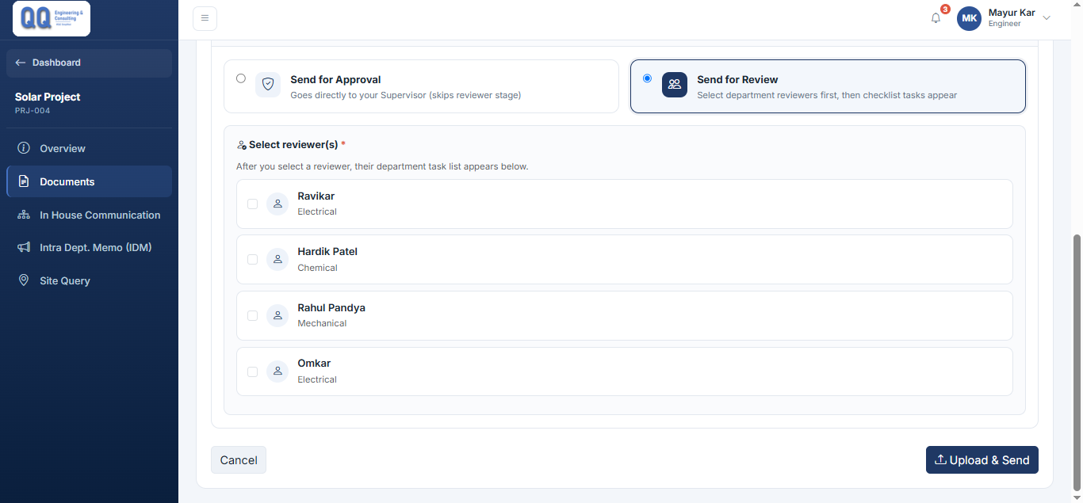Click Rahul Pandya's person avatar icon
Image resolution: width=1083 pixels, height=503 pixels.
pyautogui.click(x=277, y=315)
